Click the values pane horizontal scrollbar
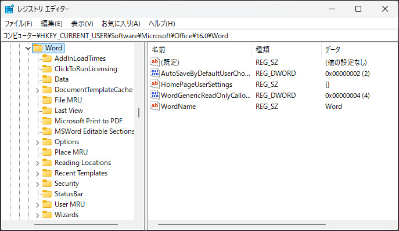 pos(242,225)
